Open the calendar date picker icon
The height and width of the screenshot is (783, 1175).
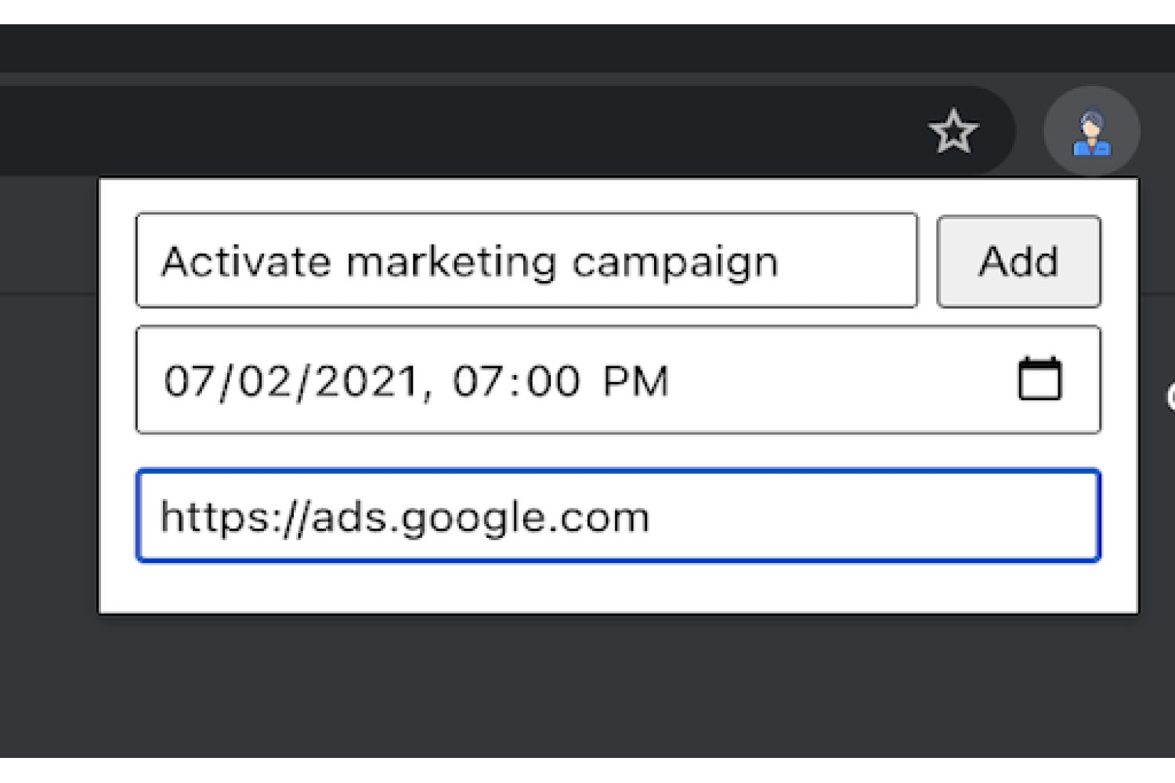coord(1039,380)
